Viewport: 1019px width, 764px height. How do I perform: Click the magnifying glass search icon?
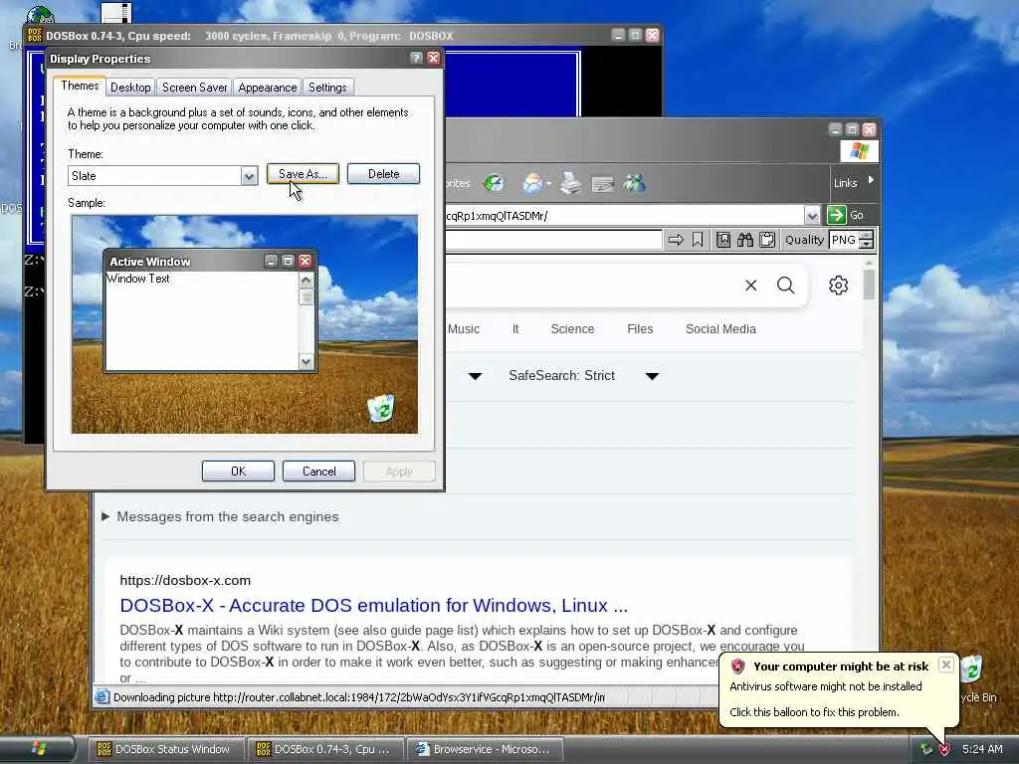(786, 286)
